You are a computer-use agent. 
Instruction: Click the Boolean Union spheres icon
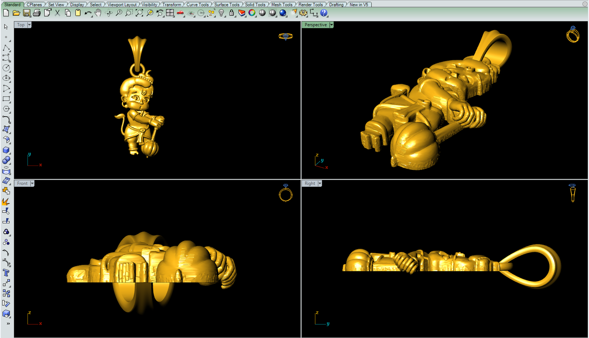pos(6,160)
